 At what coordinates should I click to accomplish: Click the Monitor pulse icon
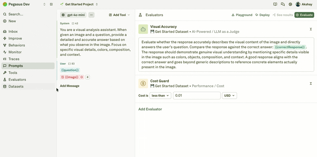[x=5, y=52]
